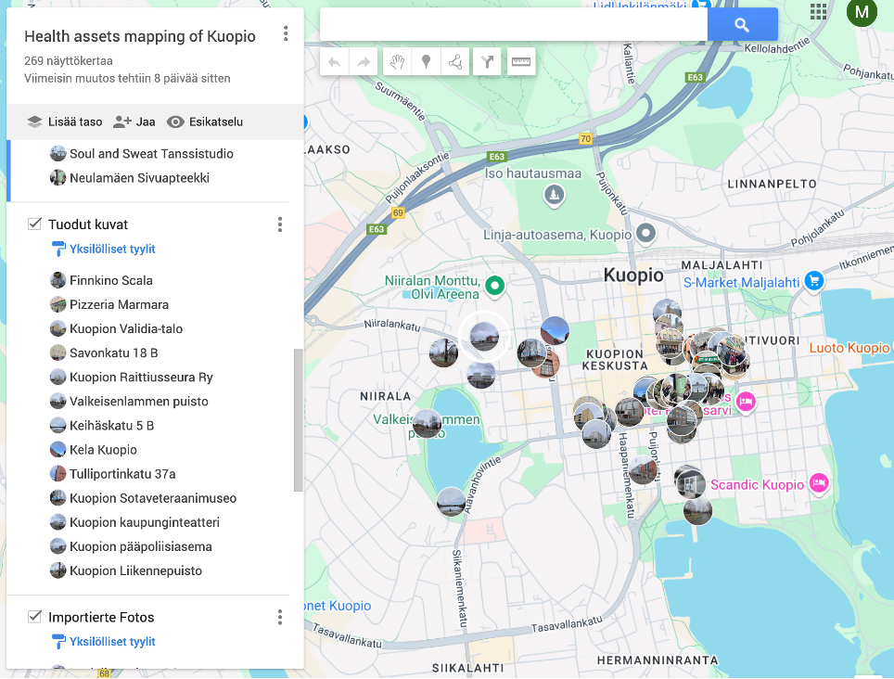Click inside the map search field

tap(513, 24)
